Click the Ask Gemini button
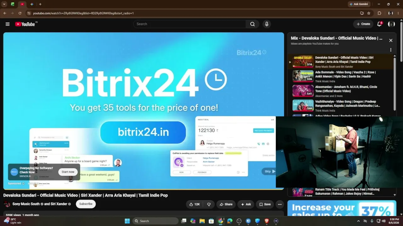This screenshot has height=226, width=403. (x=359, y=4)
